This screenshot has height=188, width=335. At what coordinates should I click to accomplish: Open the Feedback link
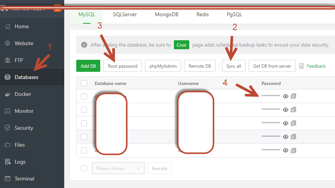[x=316, y=66]
